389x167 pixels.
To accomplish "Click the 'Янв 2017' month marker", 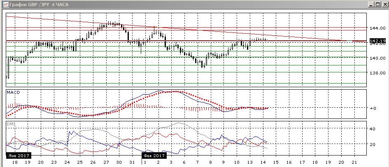I will pos(19,155).
